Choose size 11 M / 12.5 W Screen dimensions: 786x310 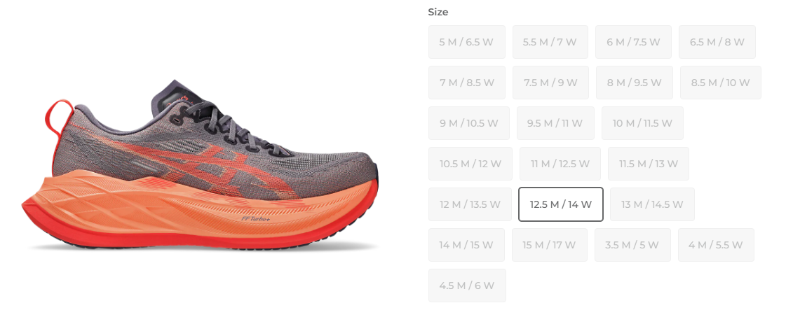tap(560, 164)
